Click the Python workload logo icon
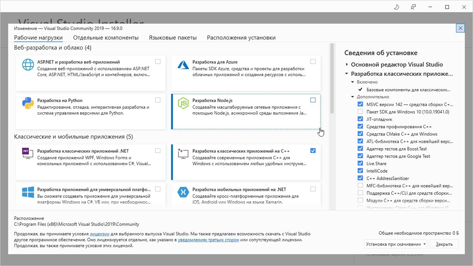This screenshot has height=266, width=473. (x=28, y=104)
